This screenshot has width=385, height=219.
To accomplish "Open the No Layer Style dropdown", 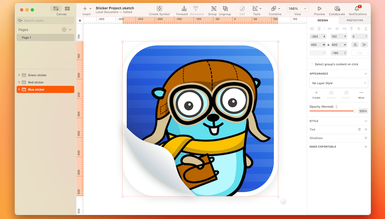I will [x=339, y=83].
